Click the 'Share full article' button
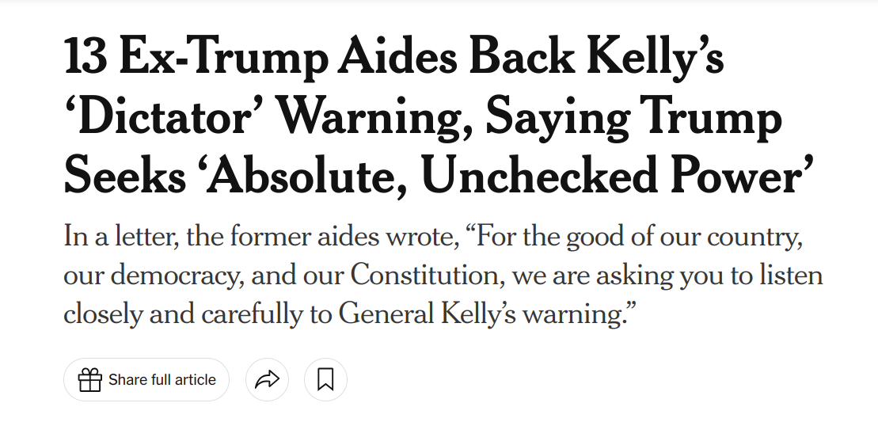The height and width of the screenshot is (441, 878). click(146, 380)
